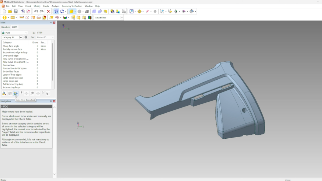The height and width of the screenshot is (181, 322).
Task: Click the red mesh surface icon
Action: (x=57, y=17)
